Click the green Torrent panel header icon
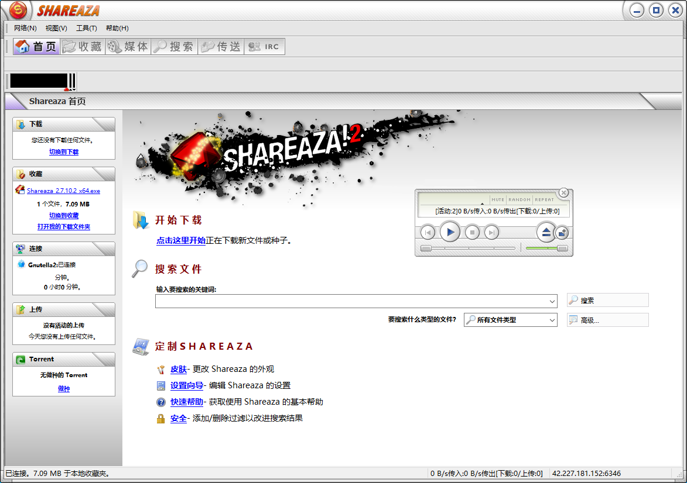Viewport: 687px width, 483px height. point(20,360)
